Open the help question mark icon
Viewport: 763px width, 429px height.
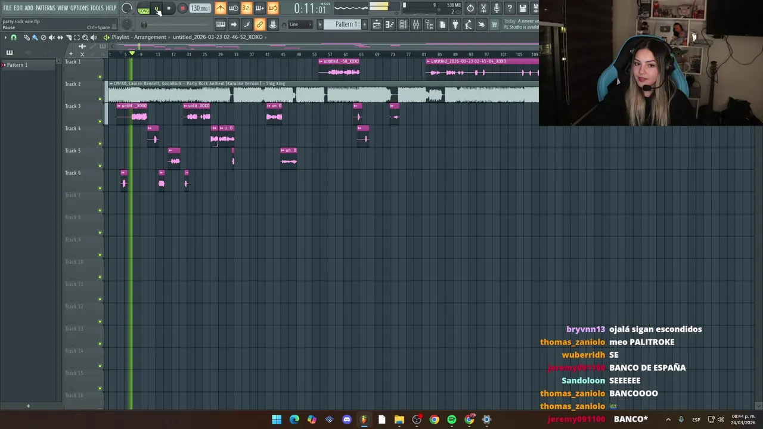(510, 8)
